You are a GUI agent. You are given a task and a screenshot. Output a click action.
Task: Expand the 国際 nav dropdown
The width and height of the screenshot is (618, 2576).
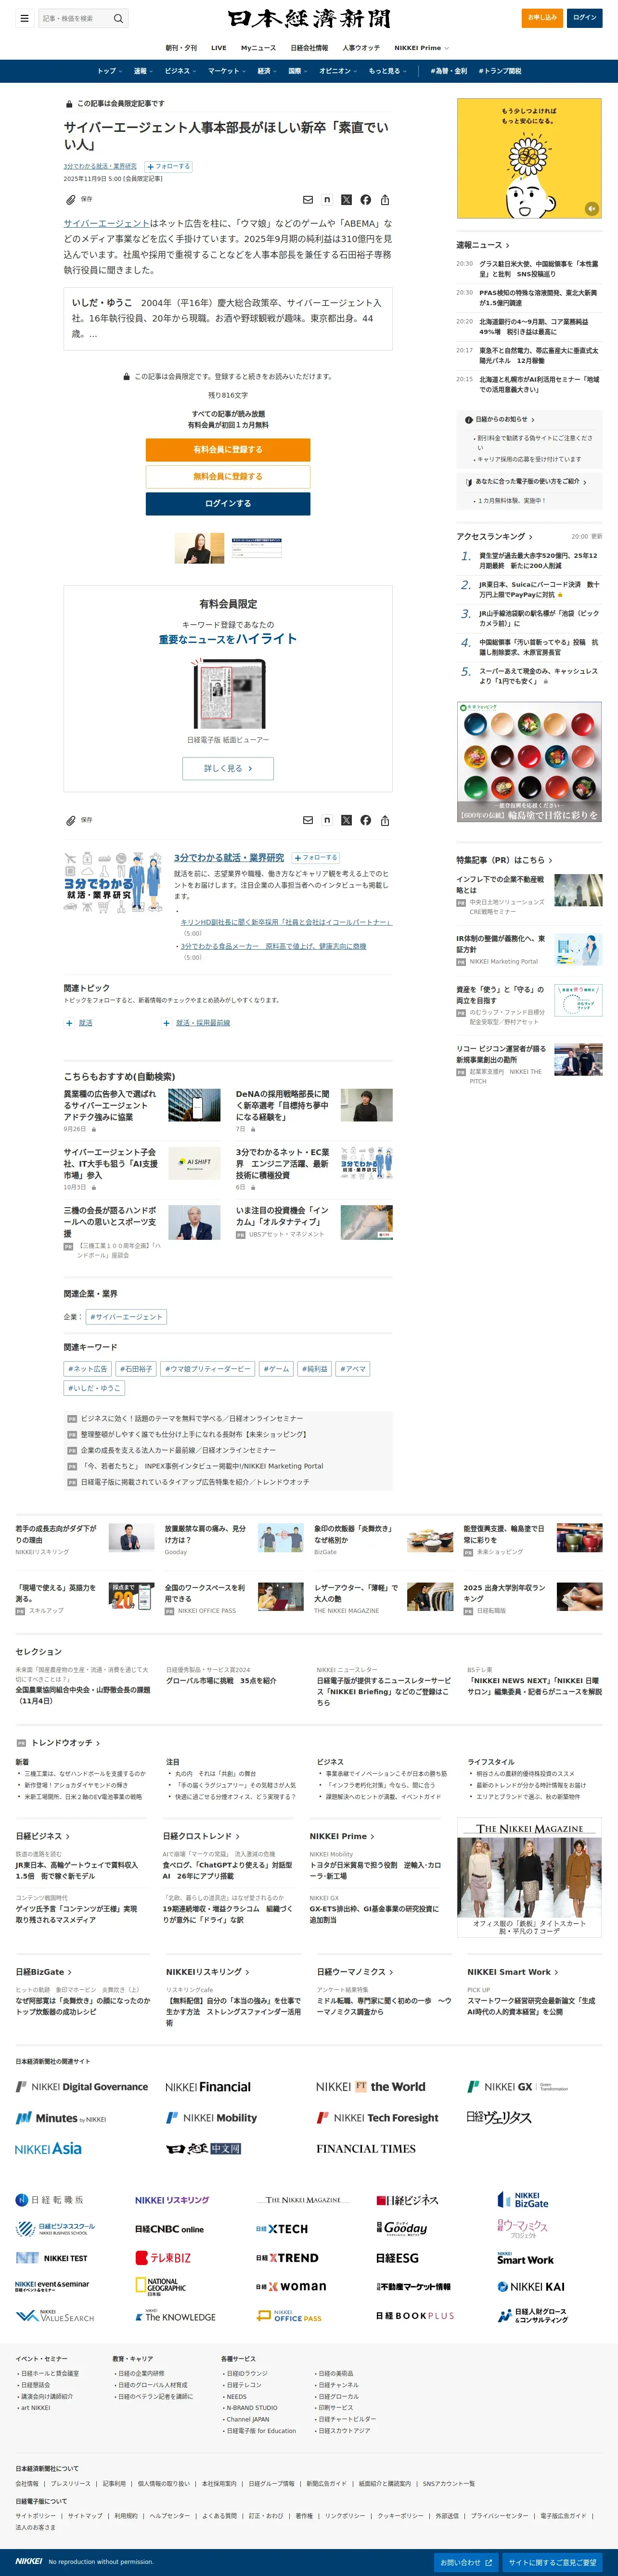tap(299, 71)
